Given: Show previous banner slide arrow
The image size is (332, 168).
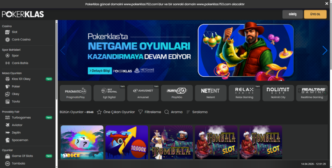Looking at the screenshot, I should coord(63,50).
